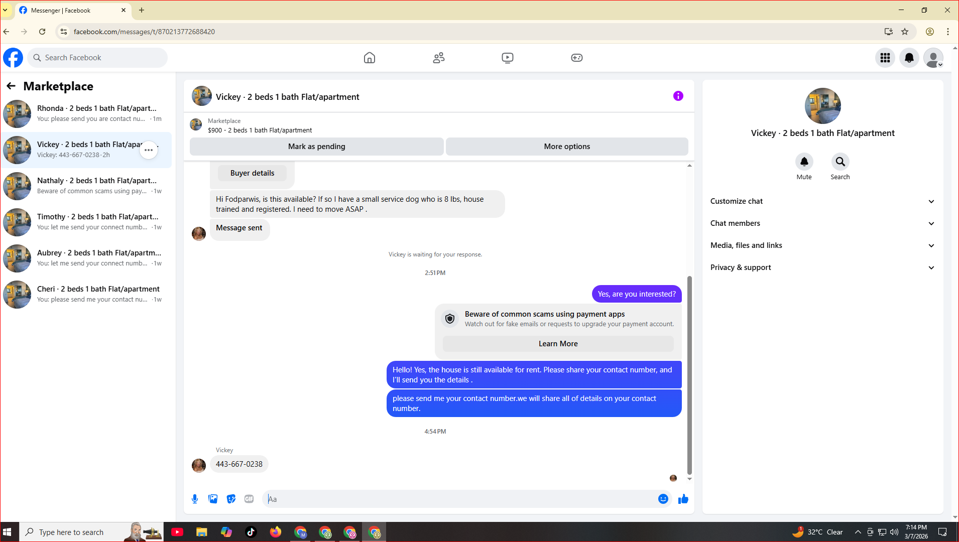Viewport: 959px width, 542px height.
Task: Open the Facebook menu grid icon
Action: pos(885,58)
